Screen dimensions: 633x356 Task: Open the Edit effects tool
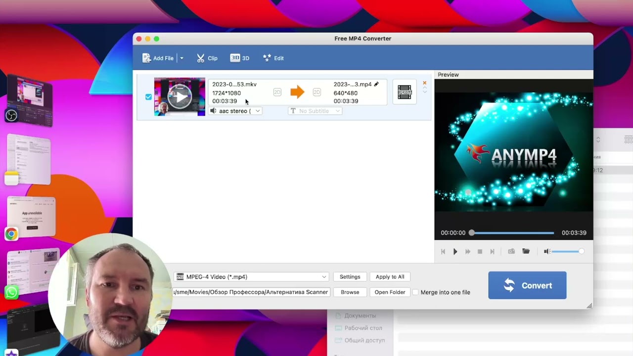(273, 58)
